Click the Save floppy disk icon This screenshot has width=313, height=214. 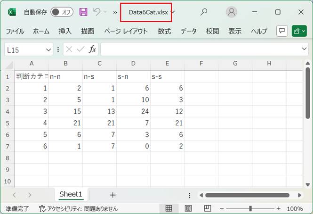coord(83,12)
